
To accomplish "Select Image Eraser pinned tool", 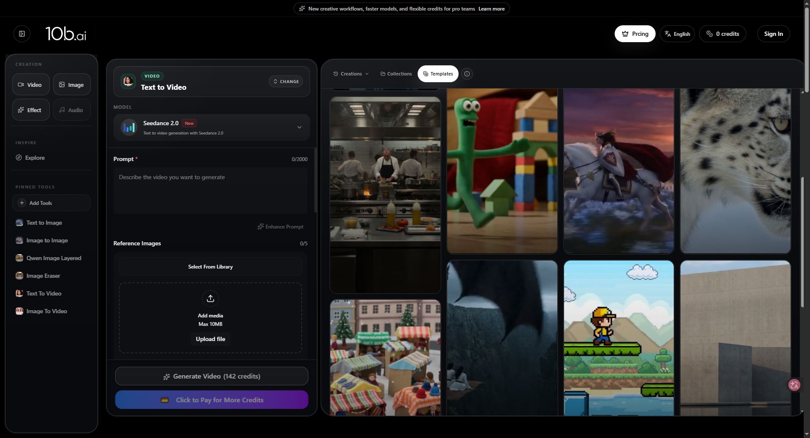I will [x=43, y=276].
